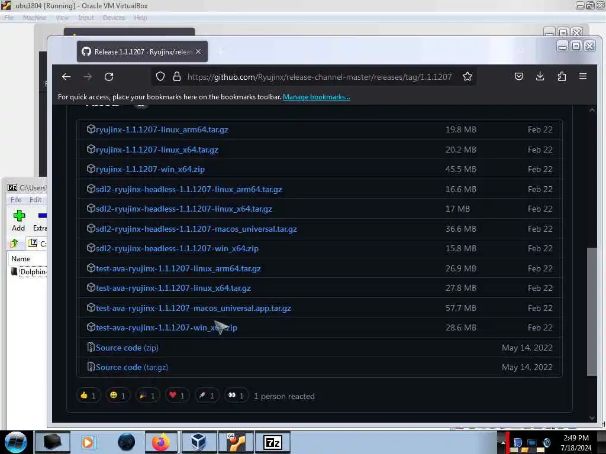Click zip file icon beside Source code (zip)
This screenshot has width=606, height=454.
tap(91, 348)
